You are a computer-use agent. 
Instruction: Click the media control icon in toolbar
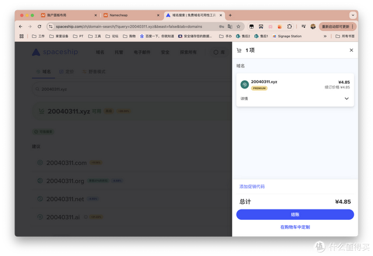[x=303, y=27]
